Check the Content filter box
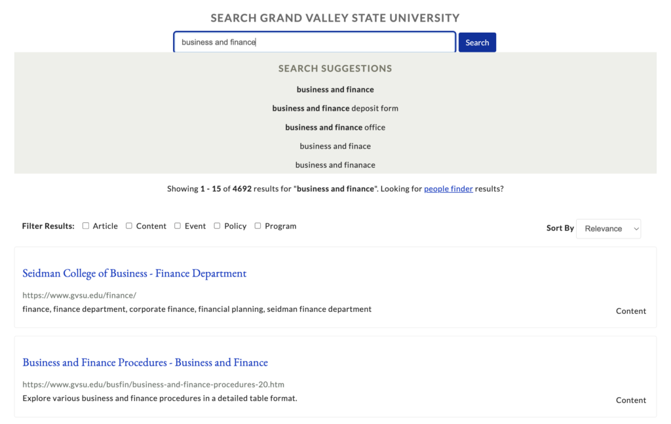 pos(129,226)
